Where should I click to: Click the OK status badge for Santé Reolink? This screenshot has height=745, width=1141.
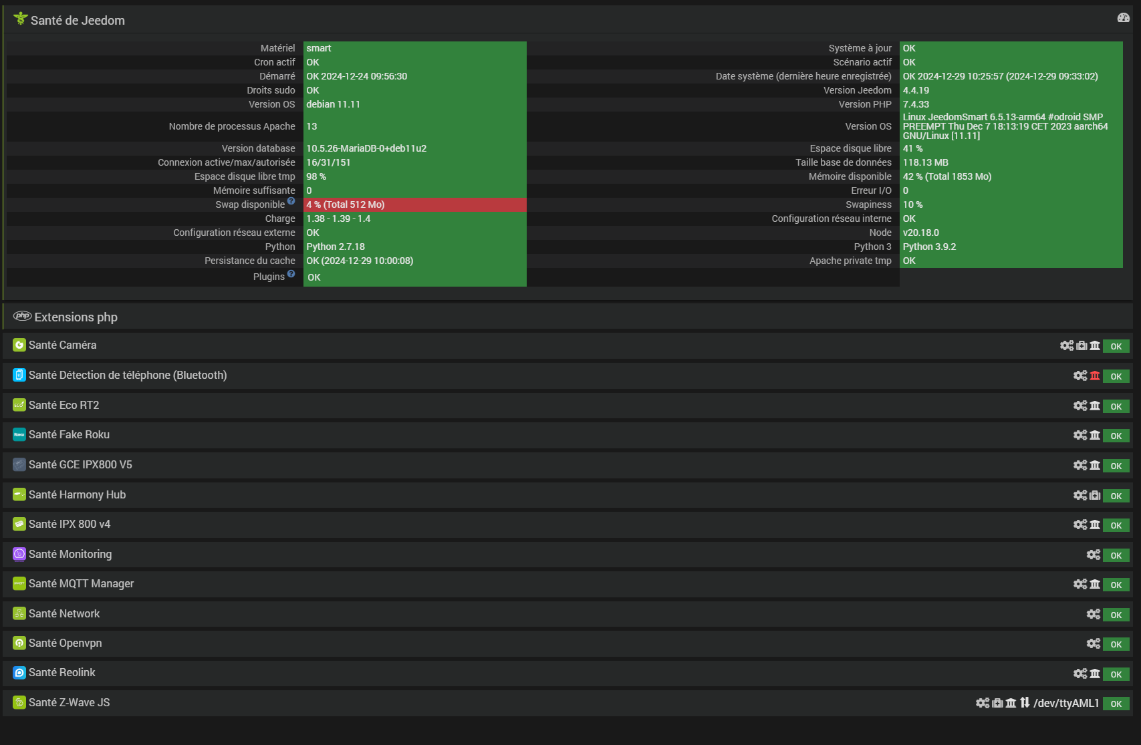1116,674
